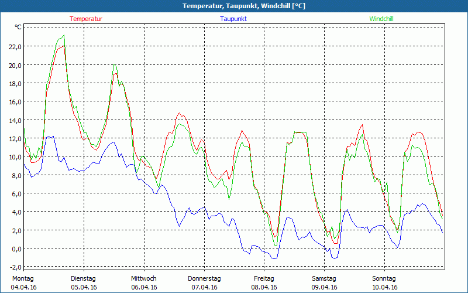Click the red Temperatur legend label
The height and width of the screenshot is (293, 468).
(86, 19)
